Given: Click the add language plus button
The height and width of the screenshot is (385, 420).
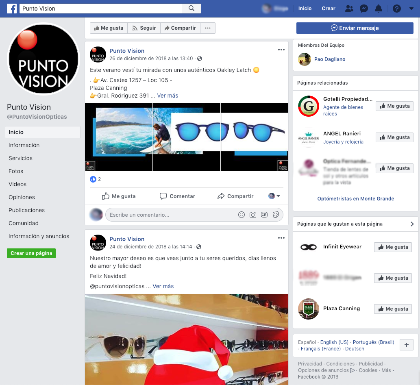Looking at the screenshot, I should click(406, 344).
